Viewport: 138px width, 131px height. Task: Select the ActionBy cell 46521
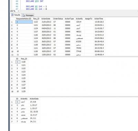pyautogui.click(x=80, y=32)
